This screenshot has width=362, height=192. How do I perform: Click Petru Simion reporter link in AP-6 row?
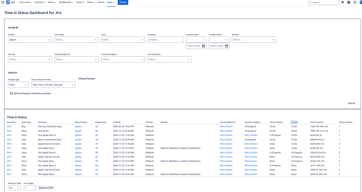coord(226,127)
